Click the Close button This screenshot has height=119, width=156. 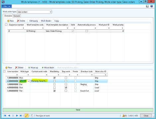[146, 116]
